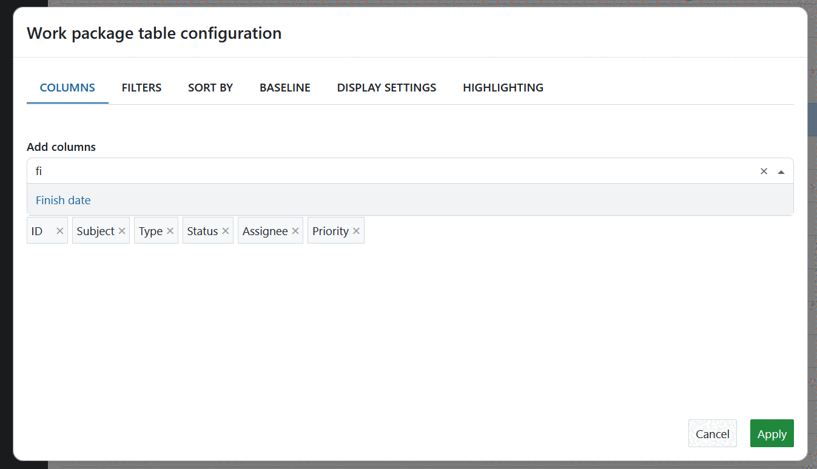
Task: Select the Assignee column chip
Action: tap(265, 230)
